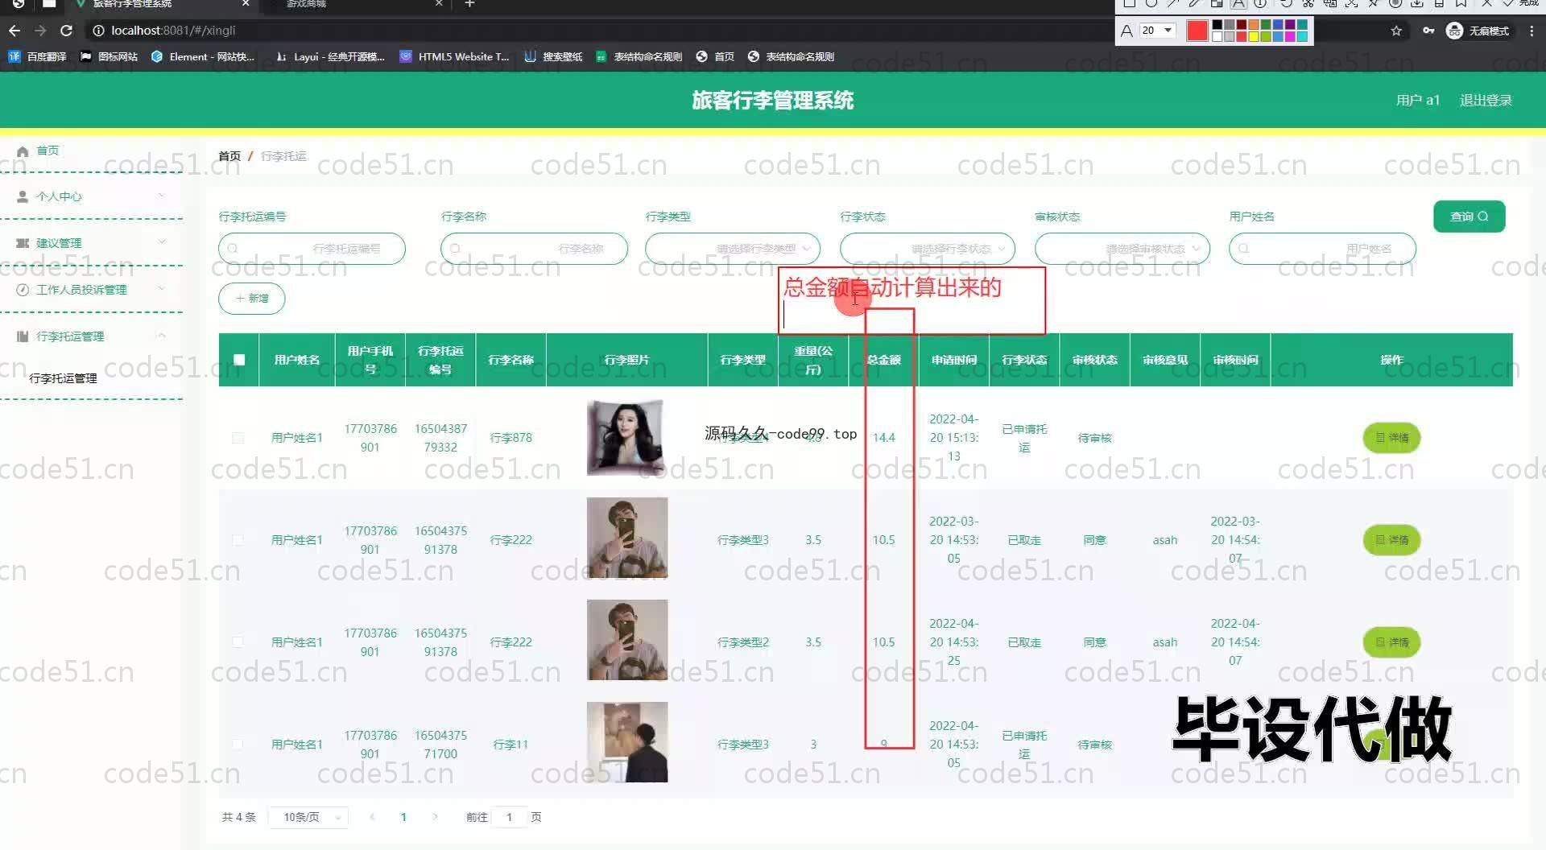
Task: Click the icon beside 工作人员投诉管理
Action: click(23, 290)
